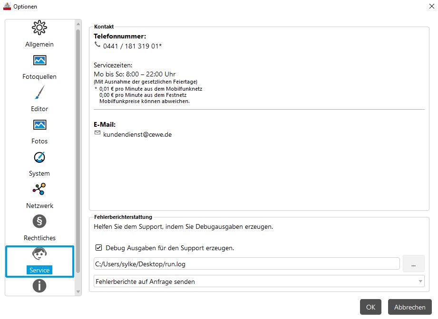Click the Optionen window app icon

pyautogui.click(x=7, y=6)
